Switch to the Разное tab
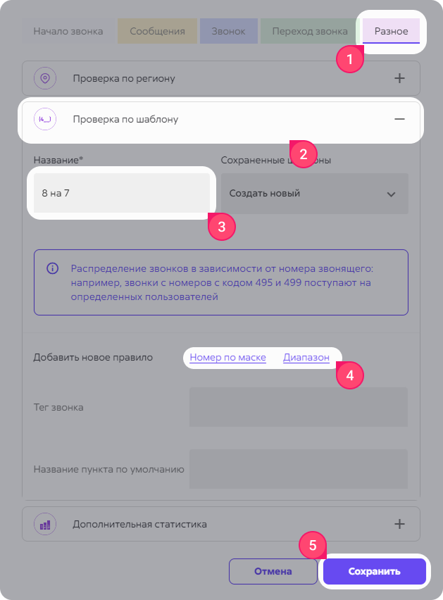 [391, 31]
